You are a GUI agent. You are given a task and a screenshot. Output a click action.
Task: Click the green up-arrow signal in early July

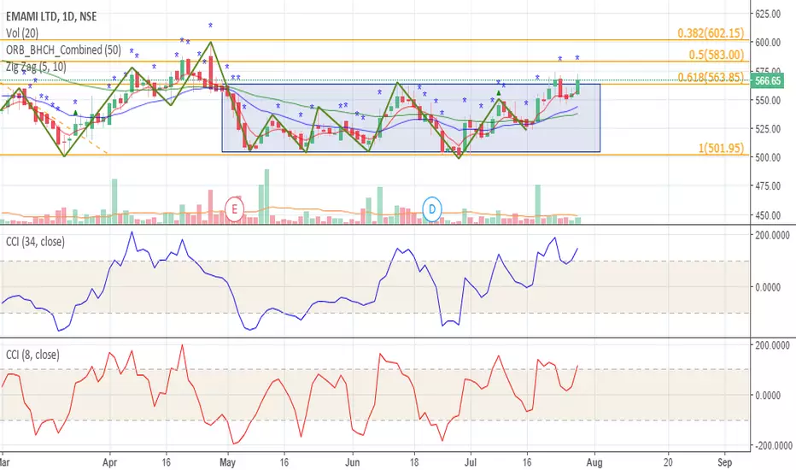499,93
